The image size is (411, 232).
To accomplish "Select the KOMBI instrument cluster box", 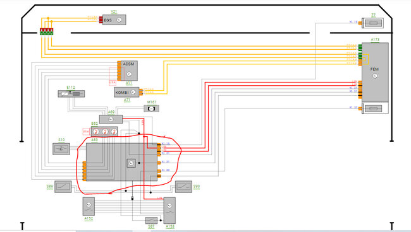I will click(x=126, y=92).
